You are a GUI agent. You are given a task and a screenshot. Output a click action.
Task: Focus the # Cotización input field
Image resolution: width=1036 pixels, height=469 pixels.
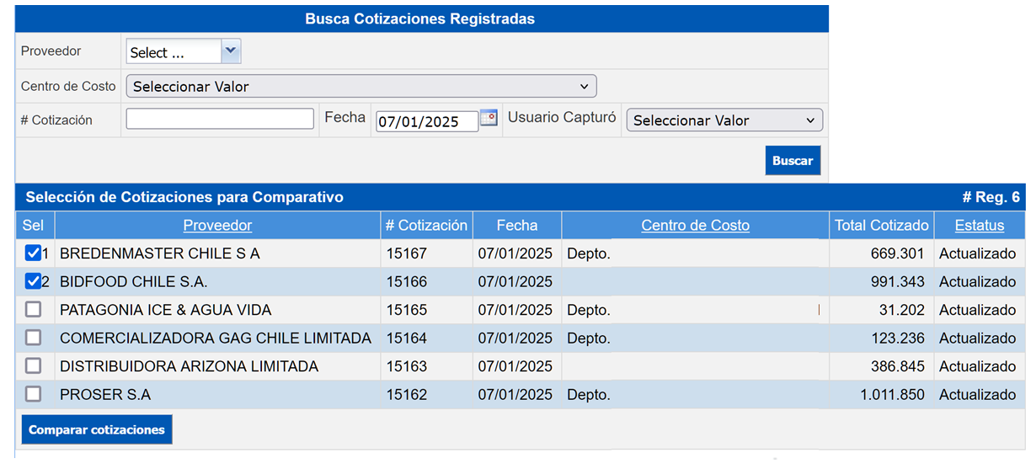click(220, 119)
